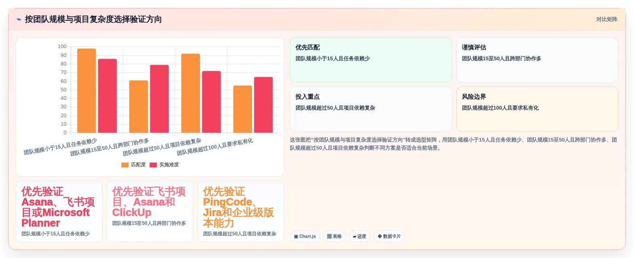Click the y-axis tick label 50

(63, 90)
